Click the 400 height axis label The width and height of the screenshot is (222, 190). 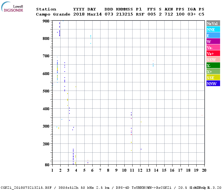46,109
